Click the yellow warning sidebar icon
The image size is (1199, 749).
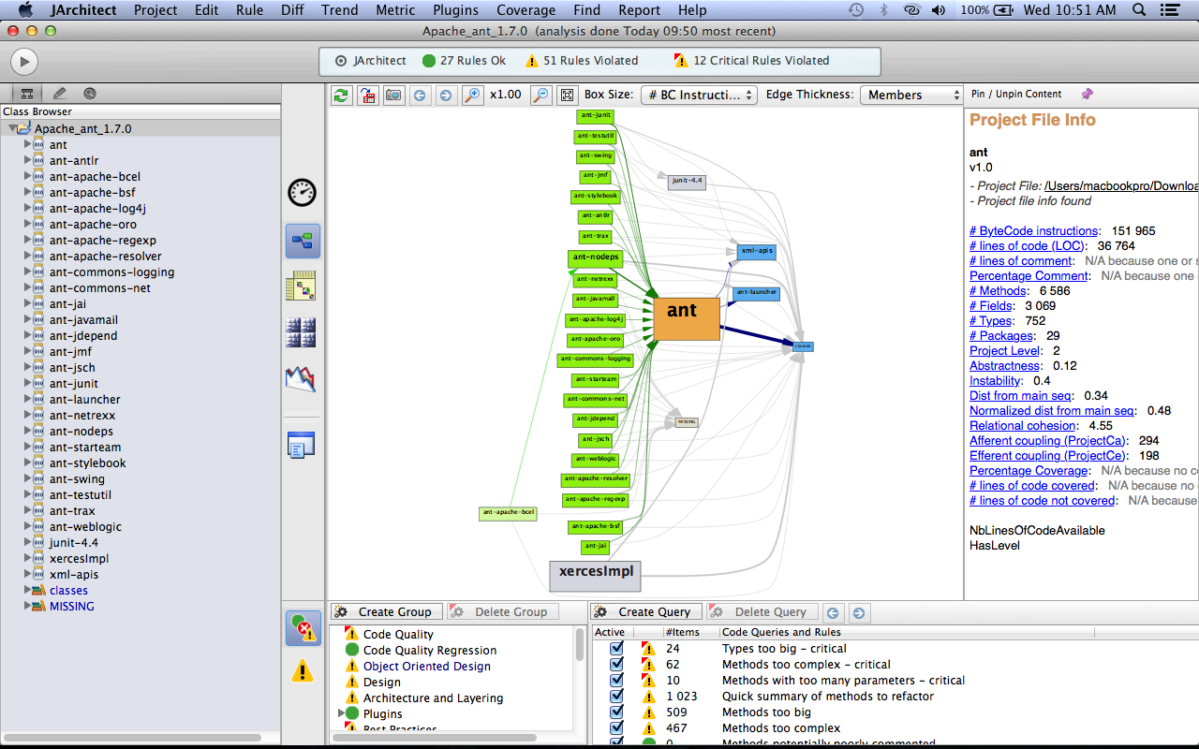(x=302, y=670)
